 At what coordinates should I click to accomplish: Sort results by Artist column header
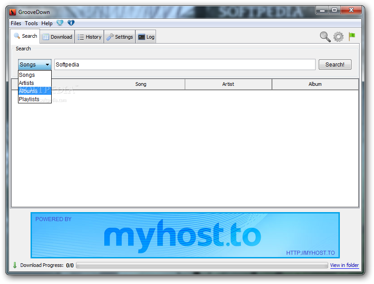[228, 84]
